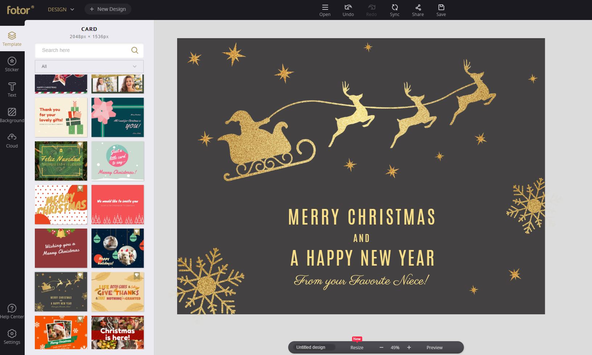Open Settings in the sidebar
Viewport: 592px width, 355px height.
click(x=12, y=336)
